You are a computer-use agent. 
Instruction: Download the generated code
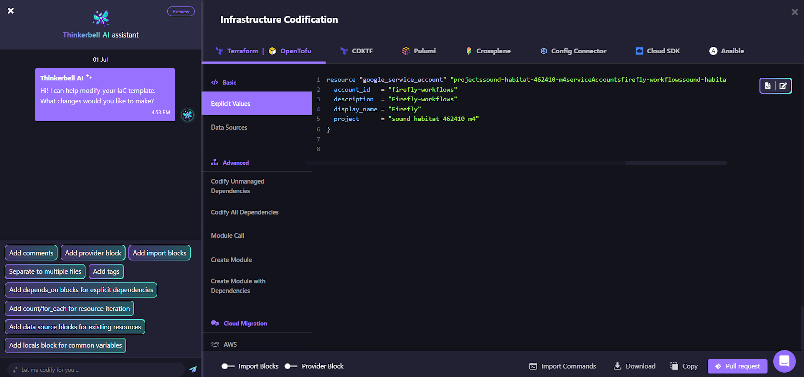click(x=635, y=366)
